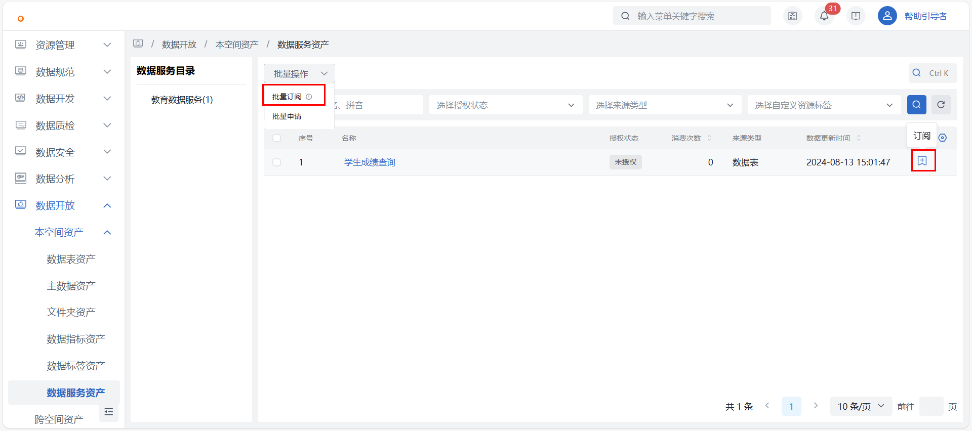The width and height of the screenshot is (972, 431).
Task: Open 文件夹资产 in sidebar
Action: 71,312
